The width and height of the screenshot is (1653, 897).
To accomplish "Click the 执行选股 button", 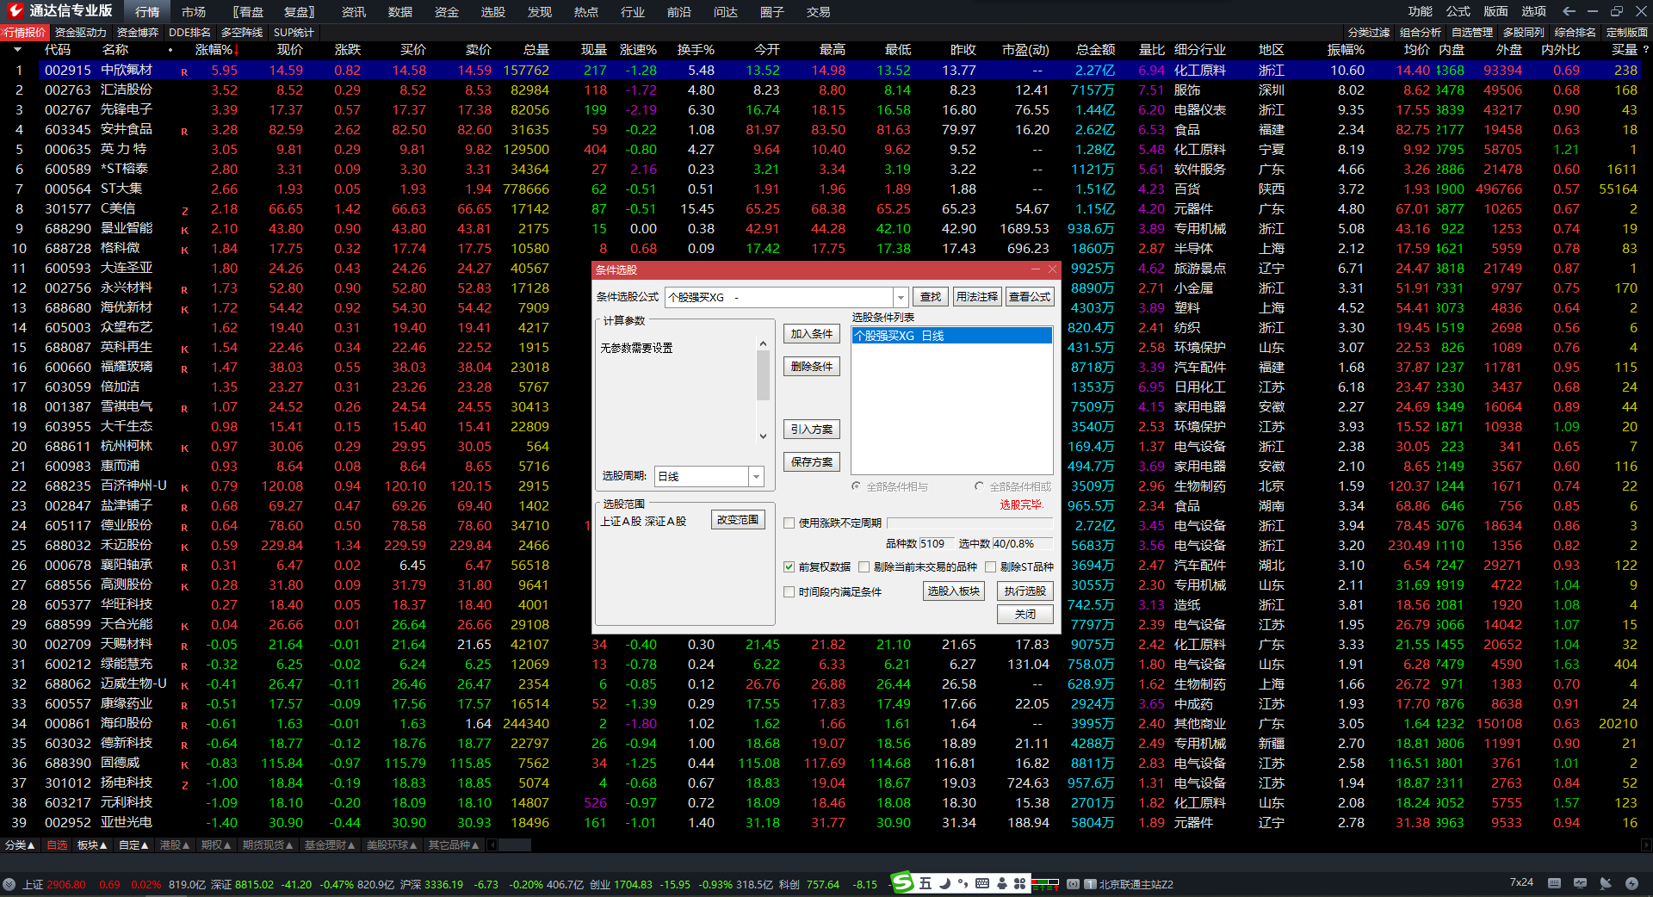I will click(1025, 591).
